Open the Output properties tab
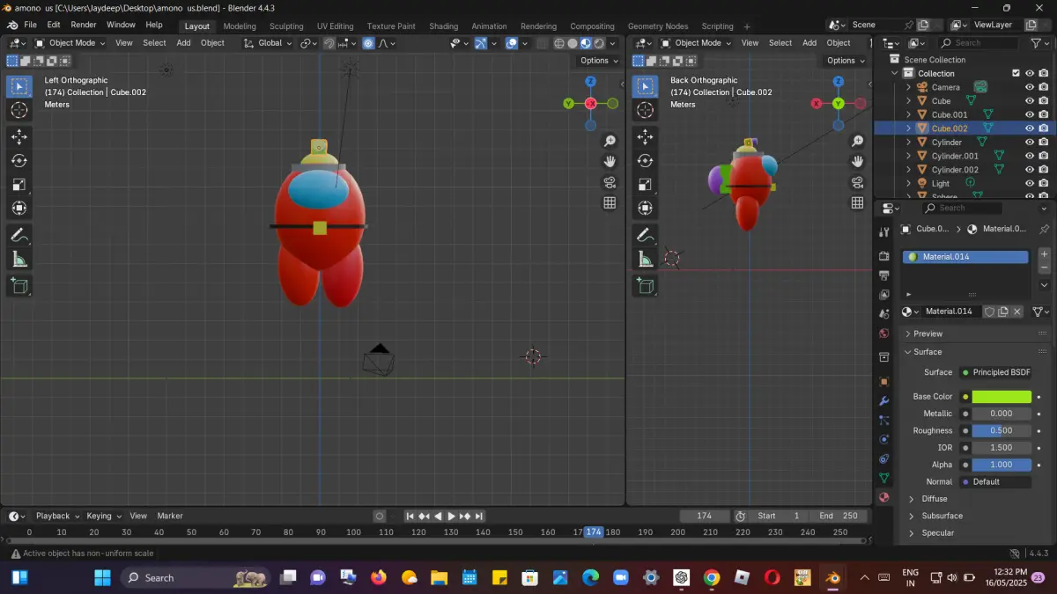This screenshot has width=1057, height=594. (884, 275)
